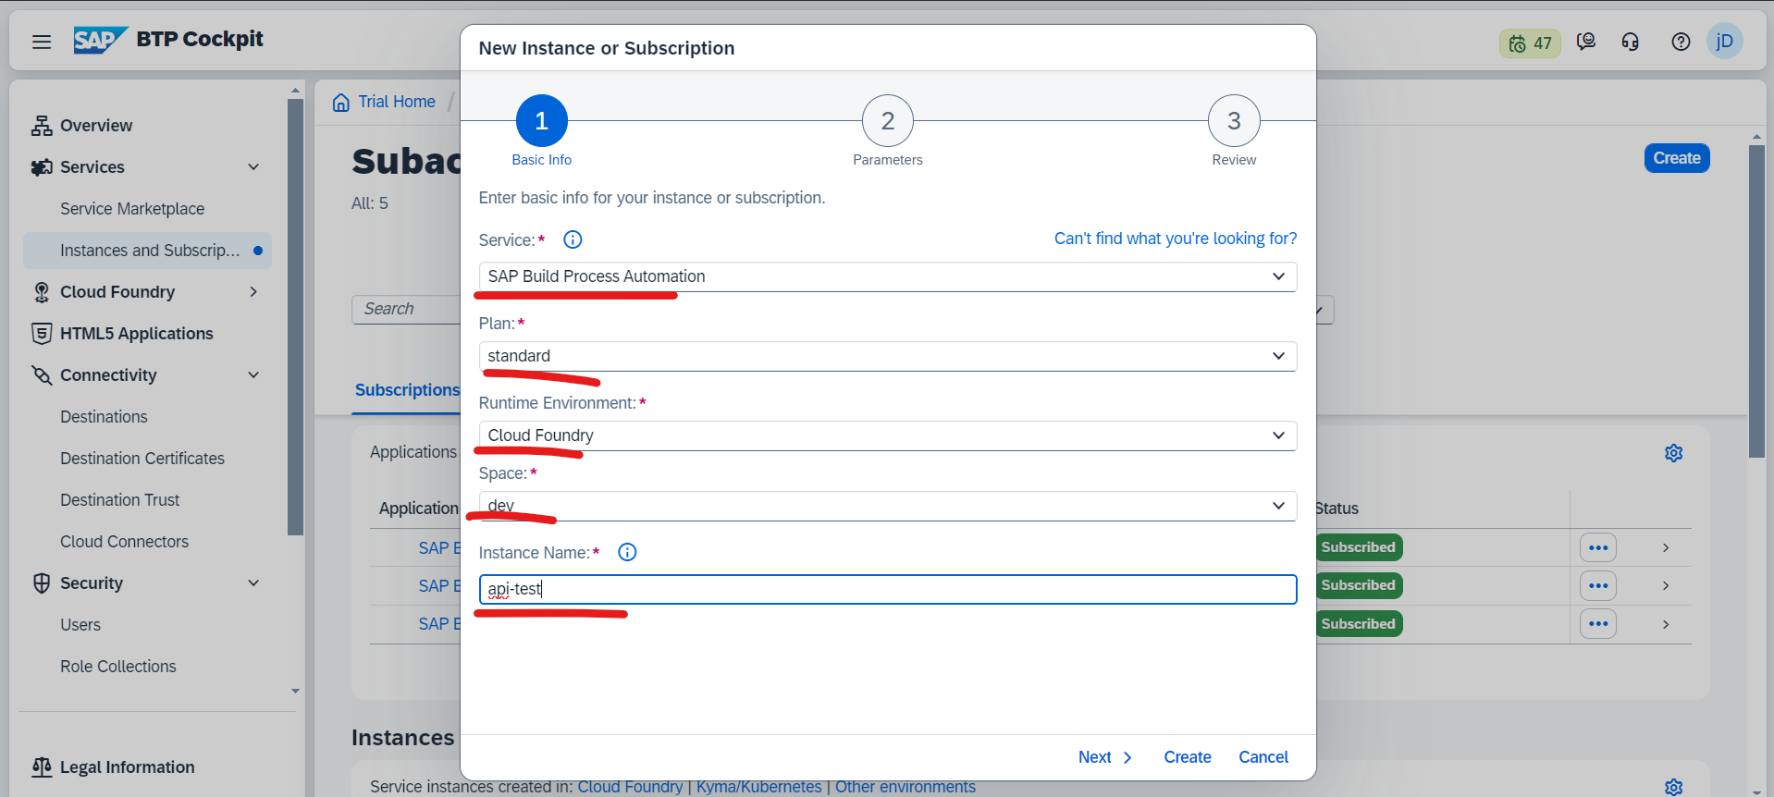Open the Plan dropdown
Image resolution: width=1774 pixels, height=797 pixels.
click(887, 356)
